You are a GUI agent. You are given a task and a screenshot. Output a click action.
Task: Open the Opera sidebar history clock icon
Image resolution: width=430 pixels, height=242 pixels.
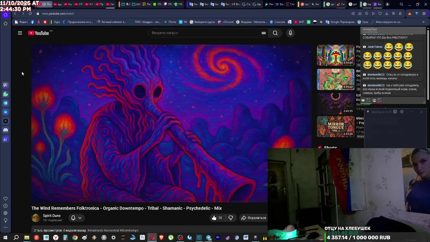5,206
